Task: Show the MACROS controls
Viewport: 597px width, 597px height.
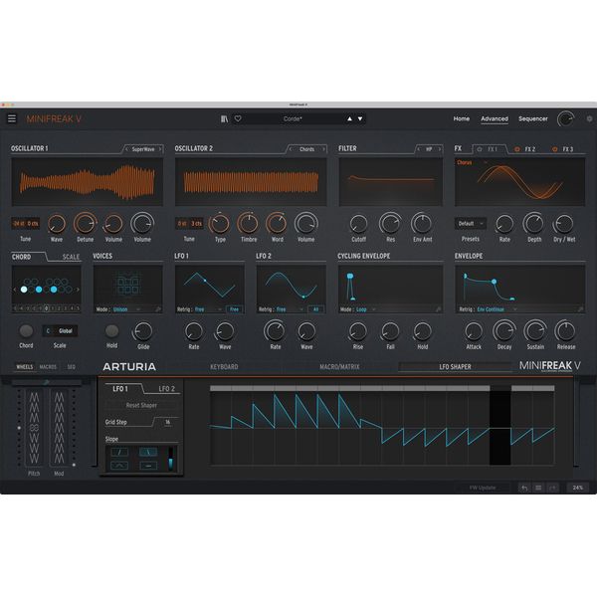Action: pyautogui.click(x=48, y=367)
